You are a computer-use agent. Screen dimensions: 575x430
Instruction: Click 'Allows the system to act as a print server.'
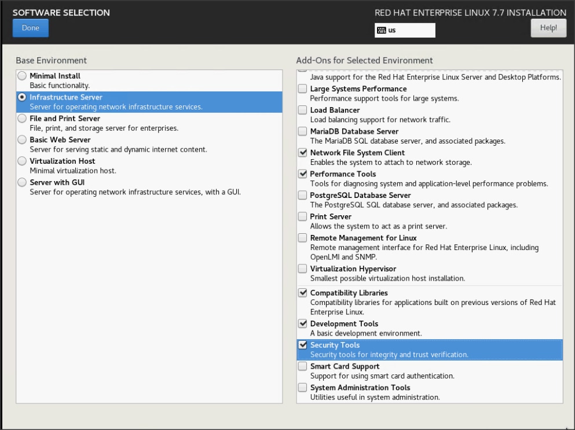[x=379, y=226]
